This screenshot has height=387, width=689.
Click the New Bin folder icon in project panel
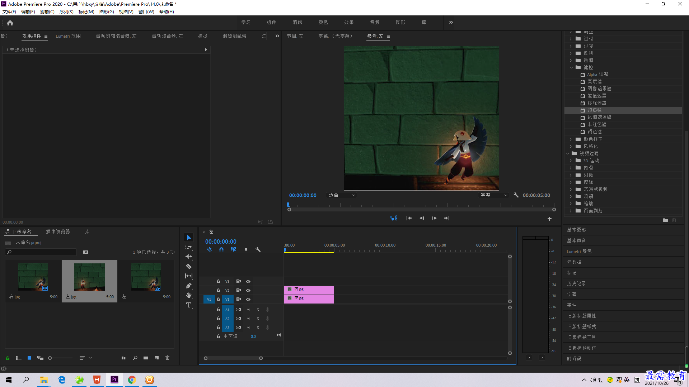[146, 358]
